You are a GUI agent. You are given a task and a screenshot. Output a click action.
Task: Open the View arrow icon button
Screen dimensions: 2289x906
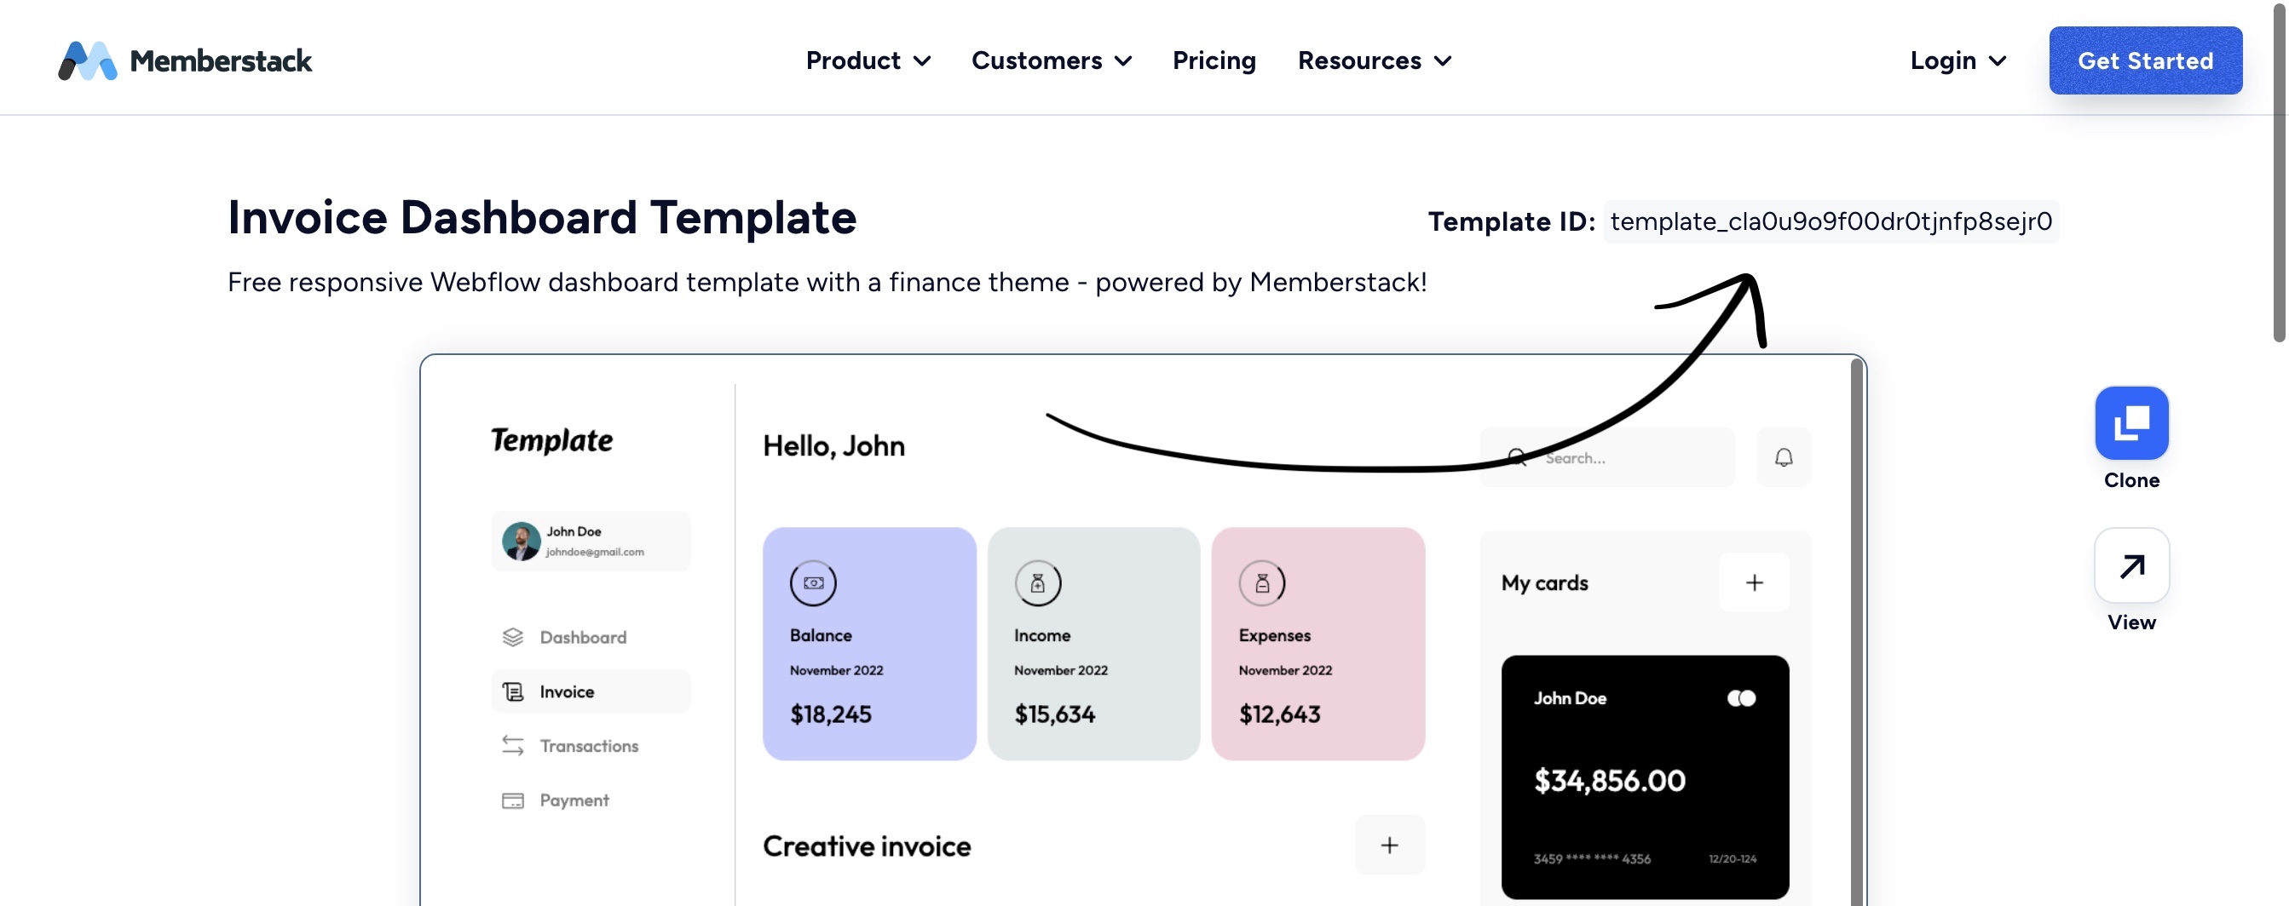tap(2130, 565)
